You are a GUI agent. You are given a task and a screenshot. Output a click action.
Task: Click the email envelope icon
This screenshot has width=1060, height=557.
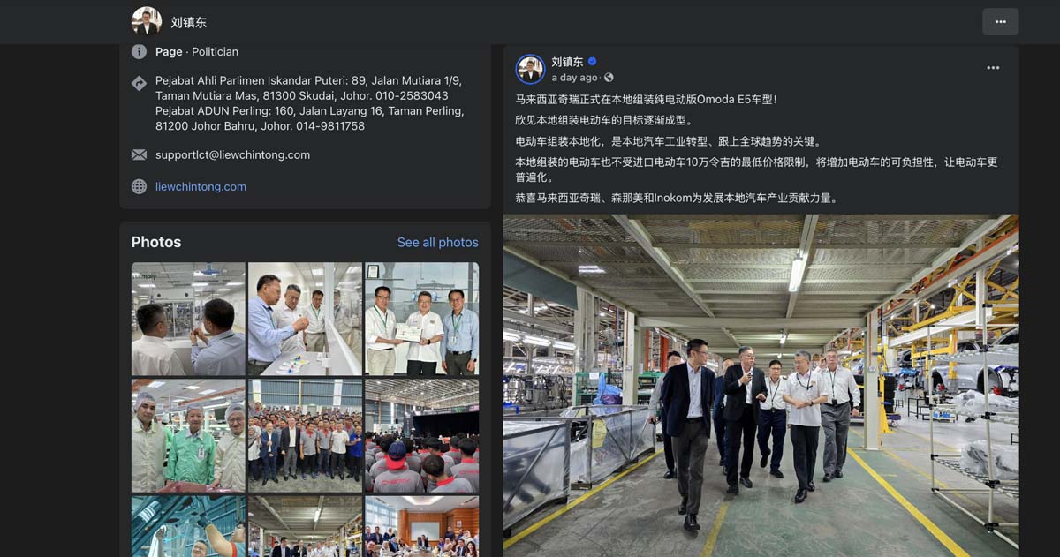pyautogui.click(x=139, y=154)
